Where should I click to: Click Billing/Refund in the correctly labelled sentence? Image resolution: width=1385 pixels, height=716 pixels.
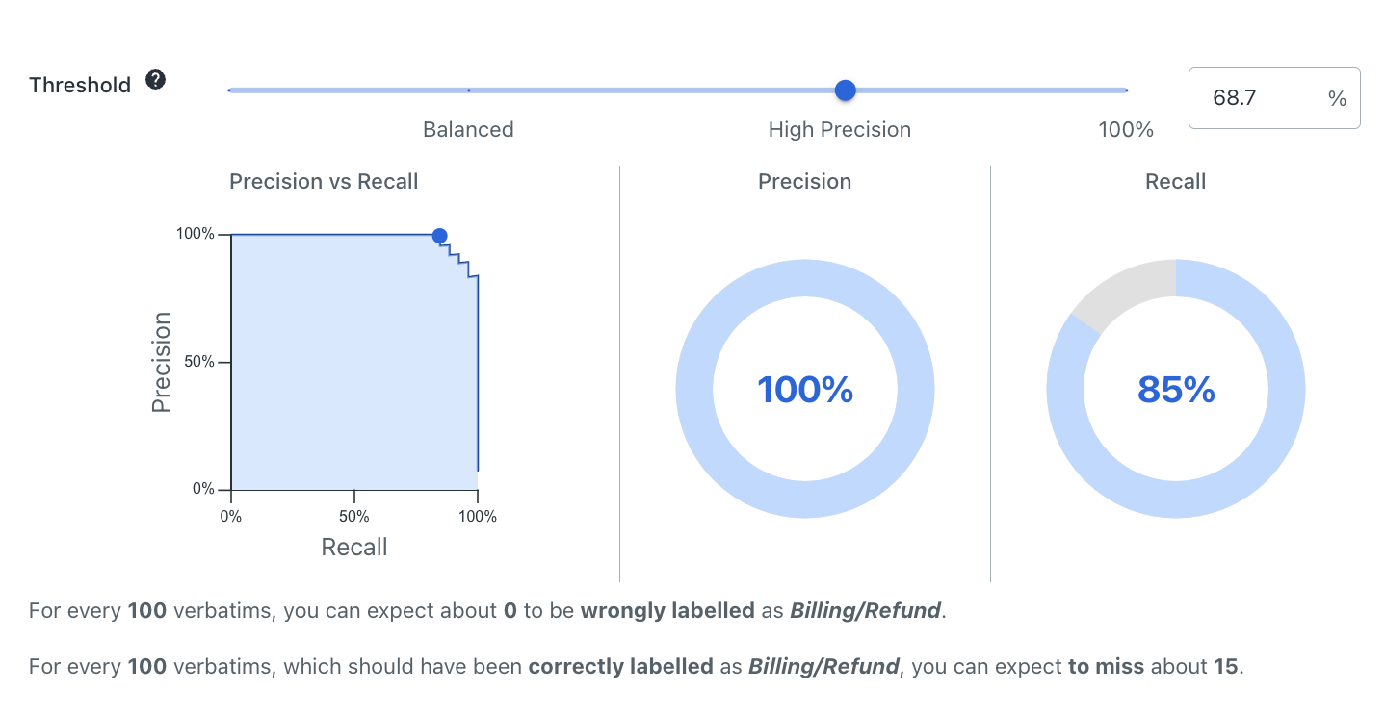823,666
